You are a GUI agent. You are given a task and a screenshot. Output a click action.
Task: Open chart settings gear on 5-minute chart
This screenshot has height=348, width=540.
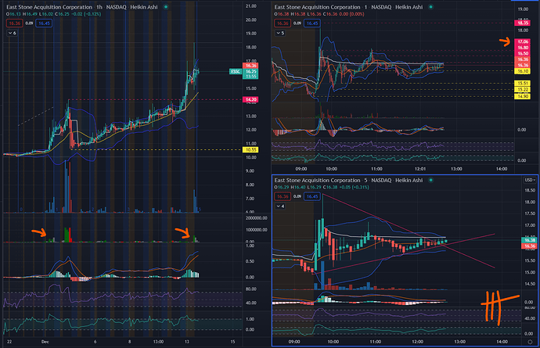(x=530, y=342)
